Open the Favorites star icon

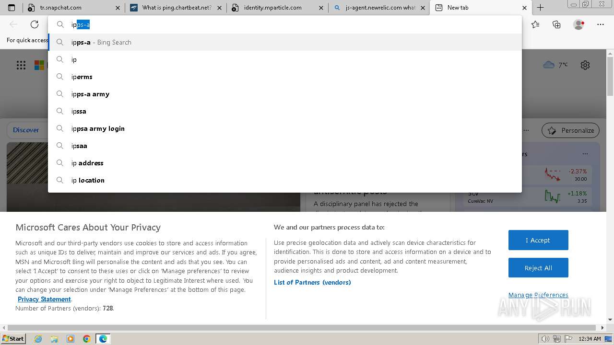[535, 24]
